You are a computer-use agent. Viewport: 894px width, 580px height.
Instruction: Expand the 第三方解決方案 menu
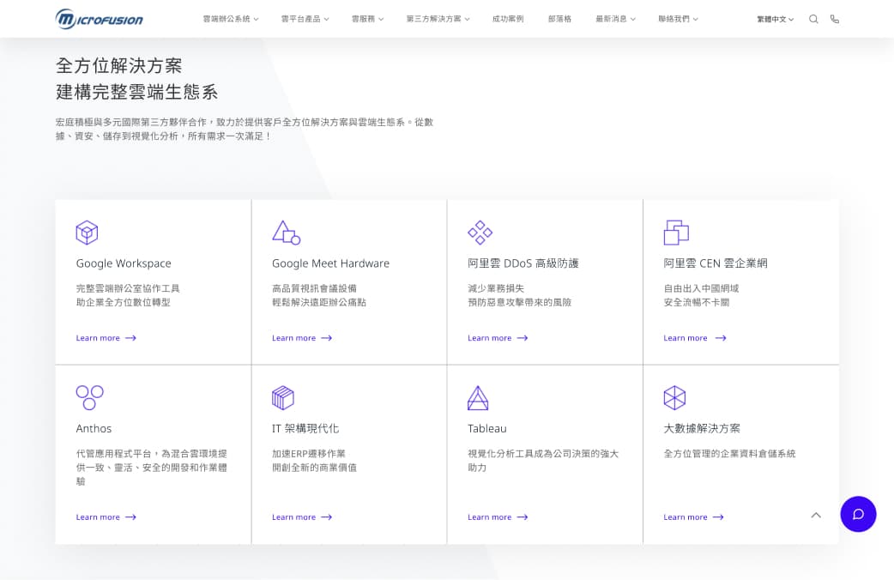pyautogui.click(x=438, y=19)
